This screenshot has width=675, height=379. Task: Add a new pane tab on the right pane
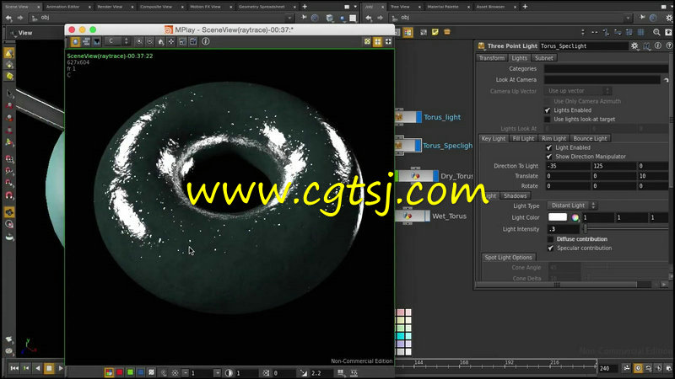pos(525,7)
